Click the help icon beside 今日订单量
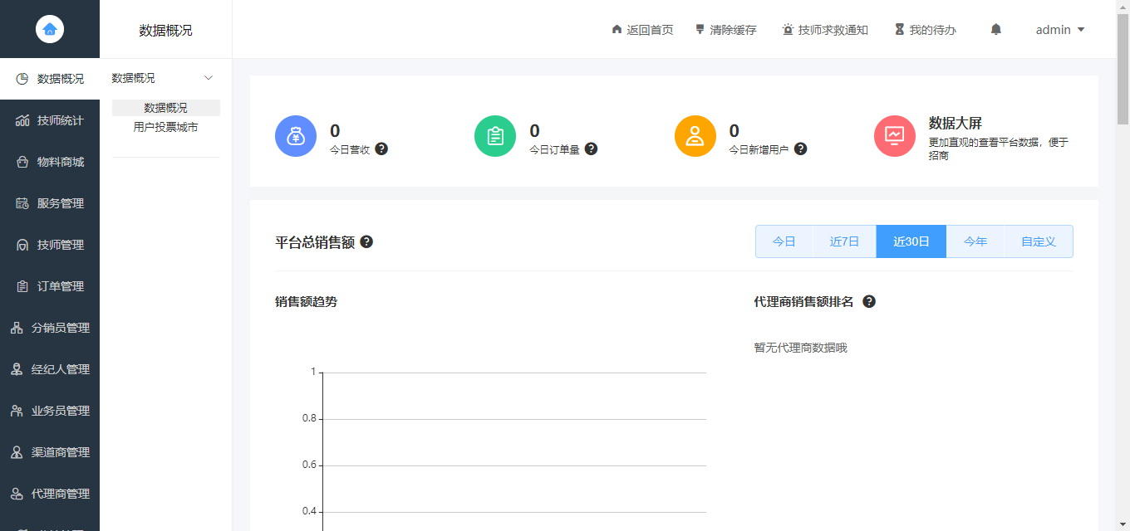This screenshot has width=1130, height=531. click(591, 149)
